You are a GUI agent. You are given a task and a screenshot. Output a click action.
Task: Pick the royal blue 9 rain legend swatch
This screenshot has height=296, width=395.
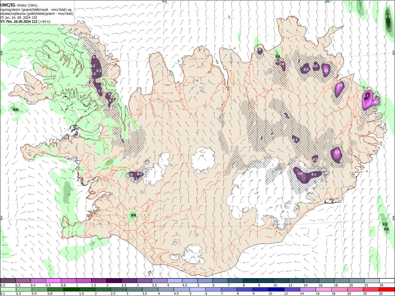(260, 289)
